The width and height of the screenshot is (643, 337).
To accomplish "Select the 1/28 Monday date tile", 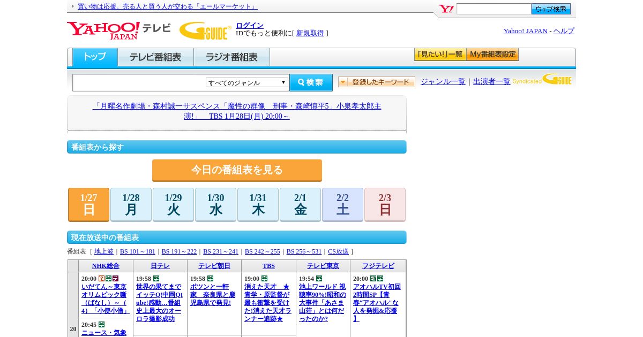I will pos(131,204).
